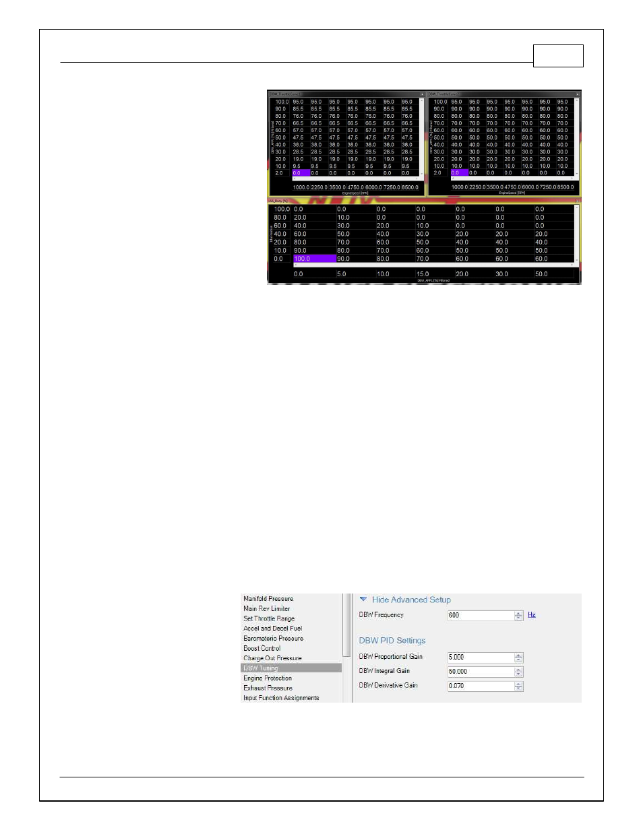Select Accel and Decel Fuel item
The height and width of the screenshot is (832, 643).
click(x=272, y=628)
